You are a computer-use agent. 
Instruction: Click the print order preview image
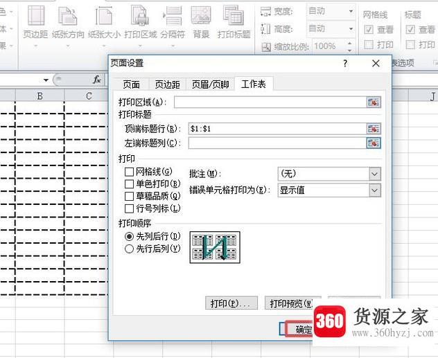coord(215,247)
